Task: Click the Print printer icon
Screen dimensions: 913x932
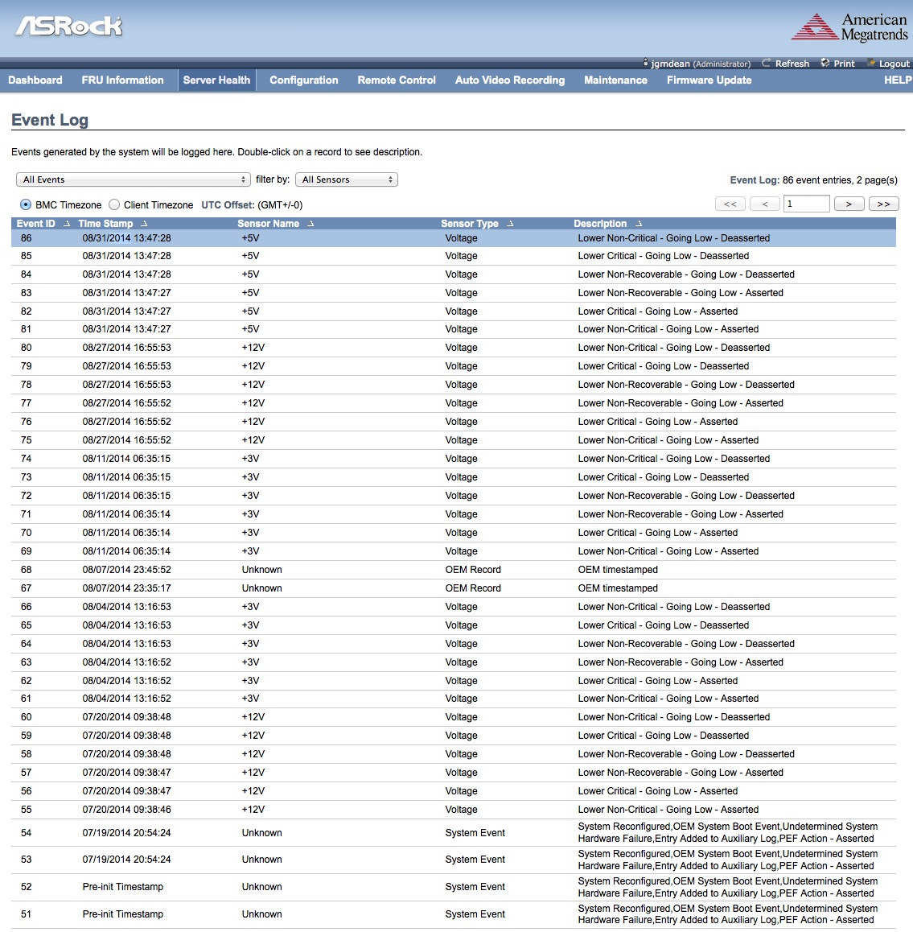Action: coord(825,63)
